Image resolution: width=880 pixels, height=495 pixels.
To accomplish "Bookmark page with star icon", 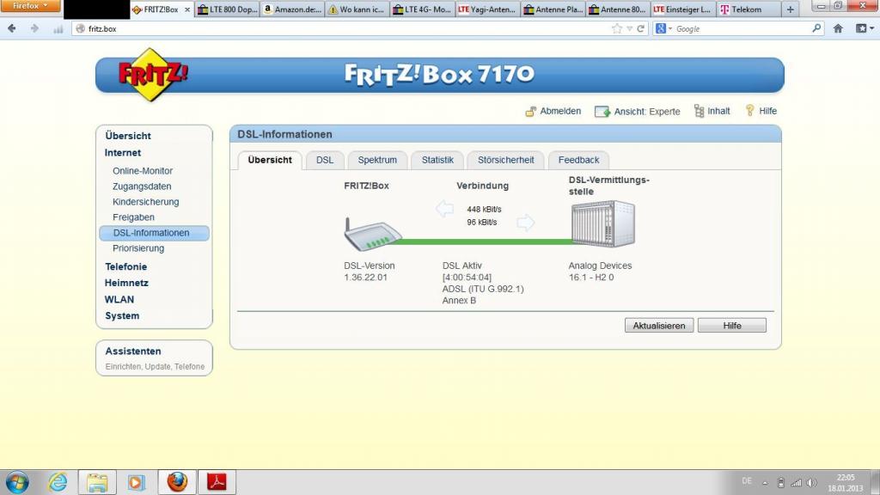I will (x=617, y=28).
